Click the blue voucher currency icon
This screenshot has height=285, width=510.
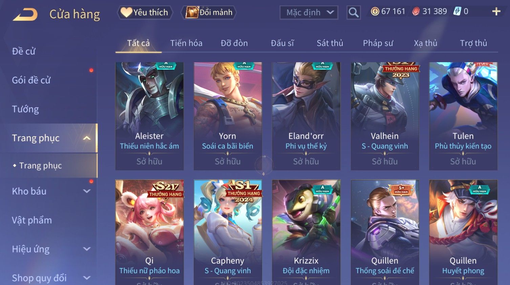(457, 11)
